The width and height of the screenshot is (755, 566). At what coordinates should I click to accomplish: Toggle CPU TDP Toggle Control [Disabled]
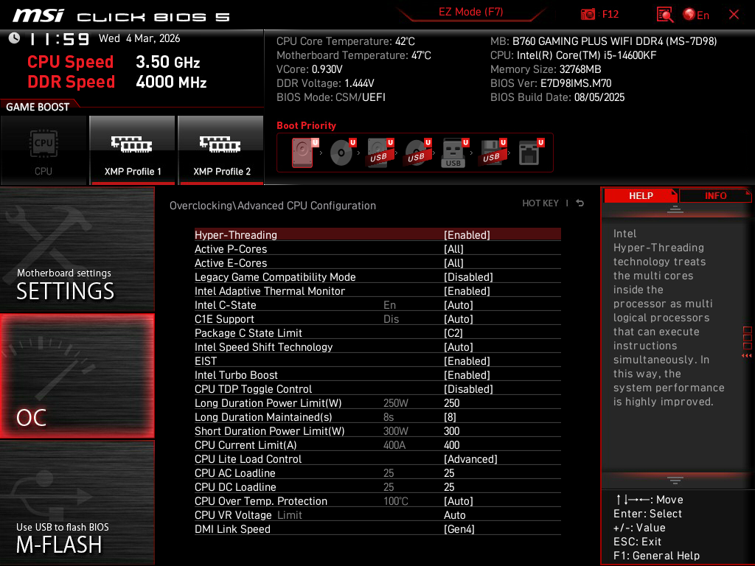point(468,388)
